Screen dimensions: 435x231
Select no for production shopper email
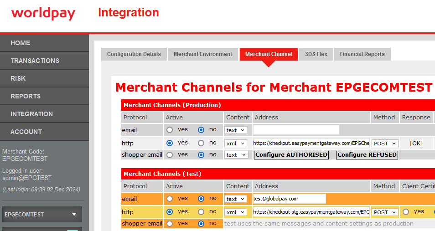(x=201, y=155)
